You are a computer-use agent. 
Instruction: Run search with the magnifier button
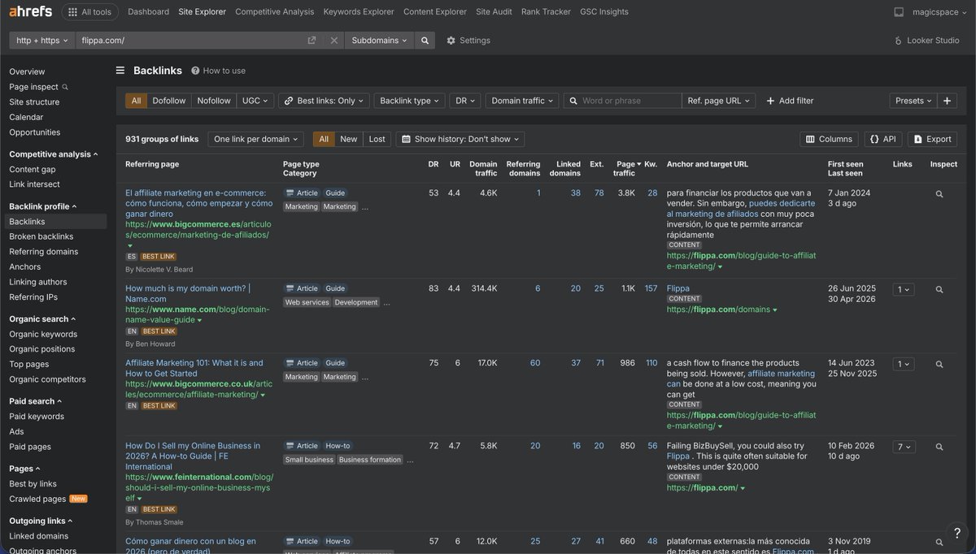[424, 41]
